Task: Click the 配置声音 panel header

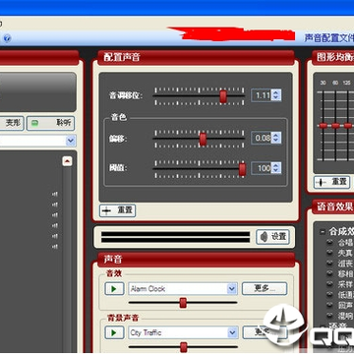Action: [x=196, y=57]
